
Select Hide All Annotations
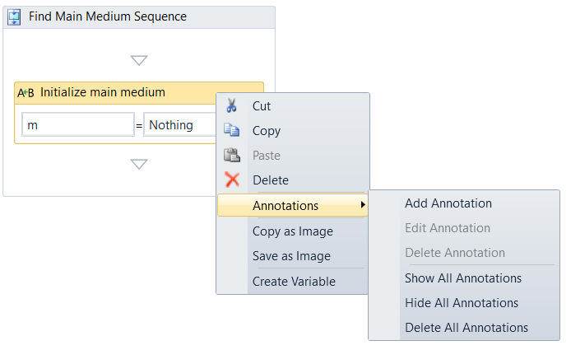462,303
